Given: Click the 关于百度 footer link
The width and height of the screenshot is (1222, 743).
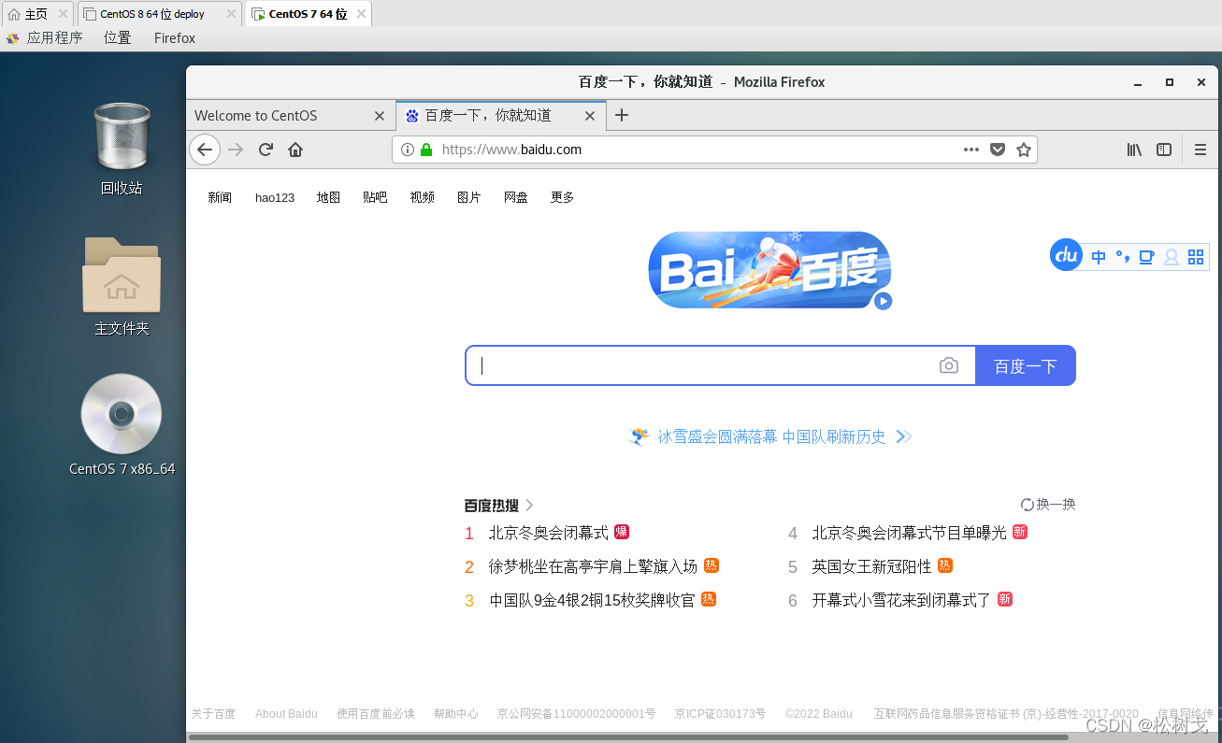Looking at the screenshot, I should tap(213, 713).
